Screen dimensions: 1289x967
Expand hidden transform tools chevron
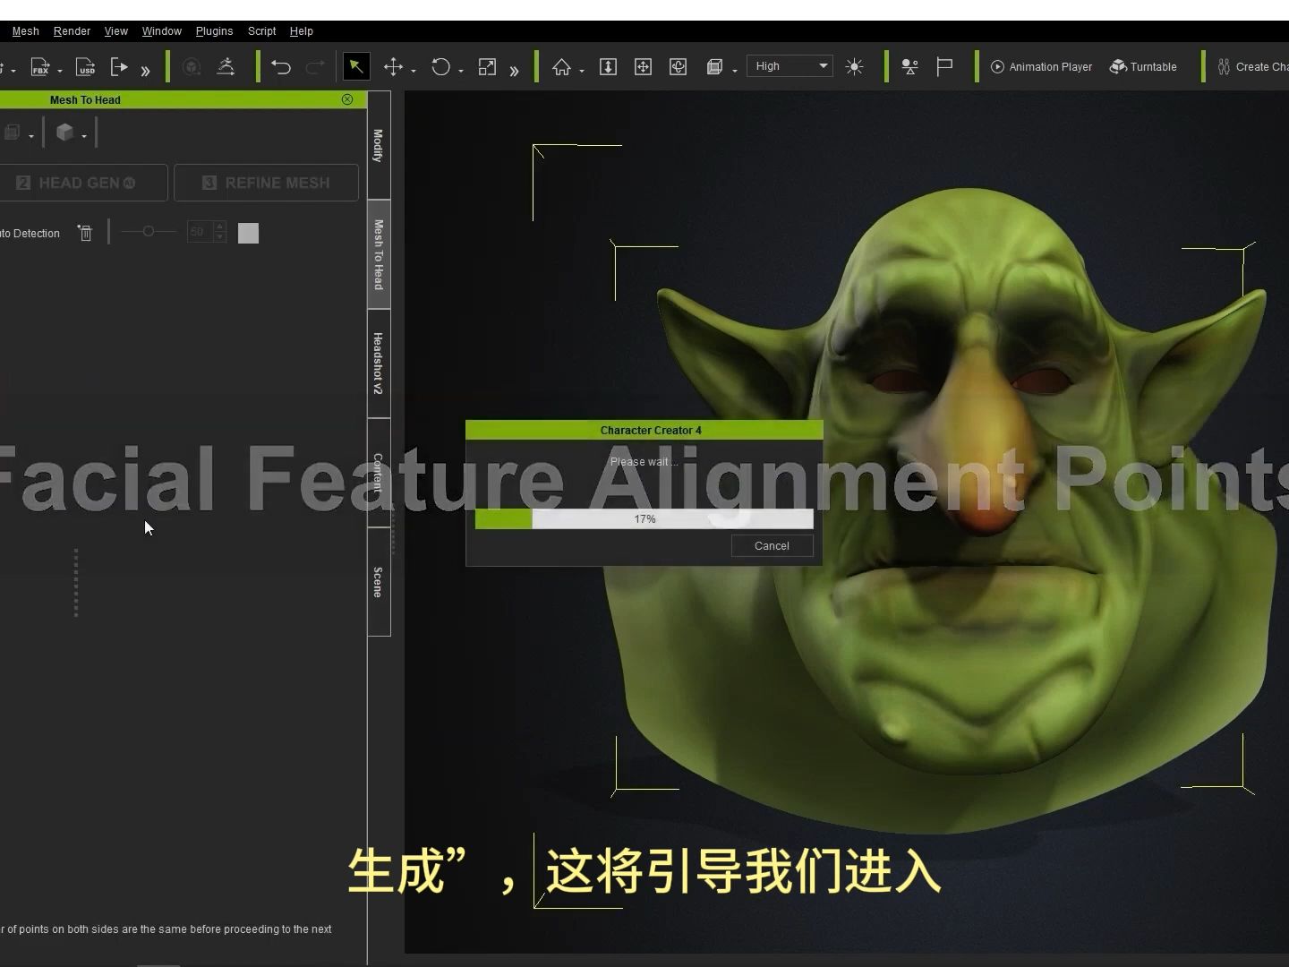point(514,70)
